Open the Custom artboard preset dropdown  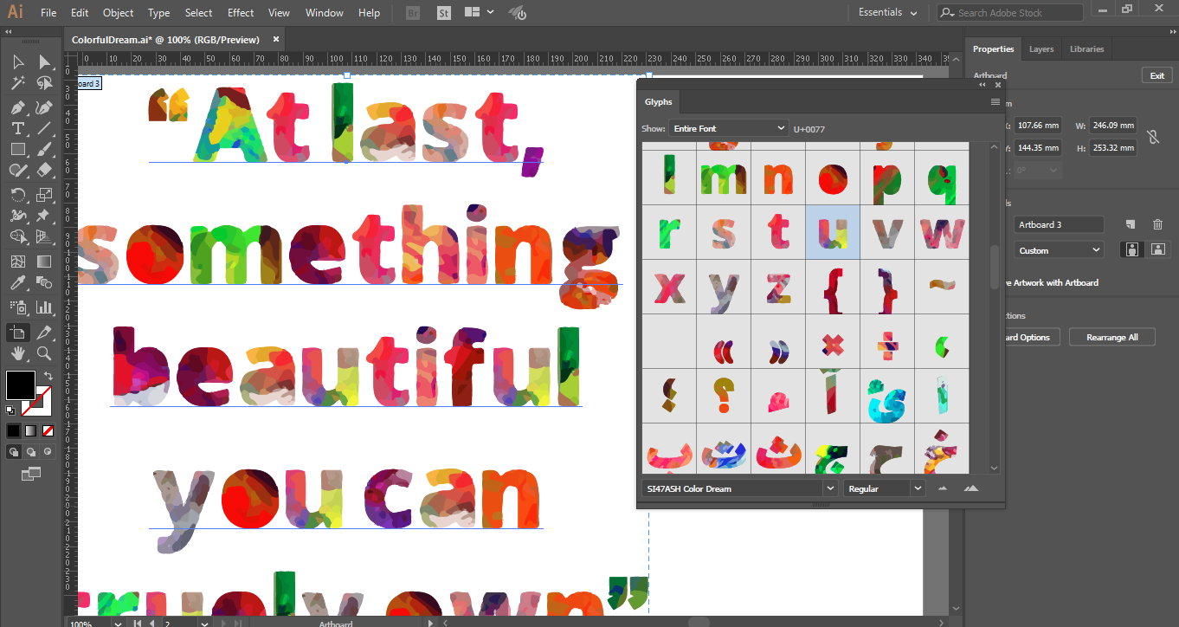pyautogui.click(x=1059, y=250)
